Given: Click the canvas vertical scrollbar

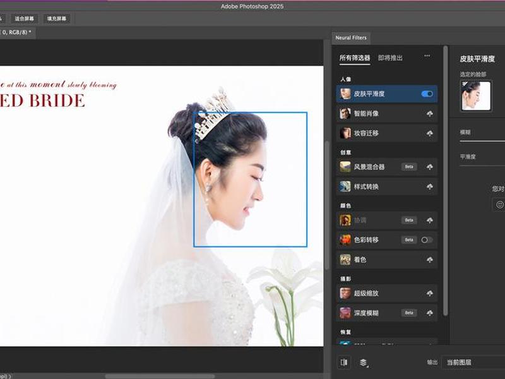Looking at the screenshot, I should [x=327, y=205].
